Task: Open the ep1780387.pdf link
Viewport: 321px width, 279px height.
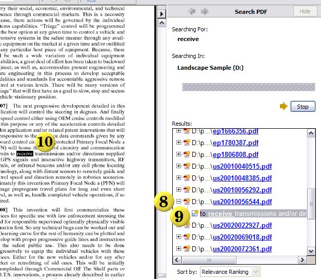Action: (236, 143)
